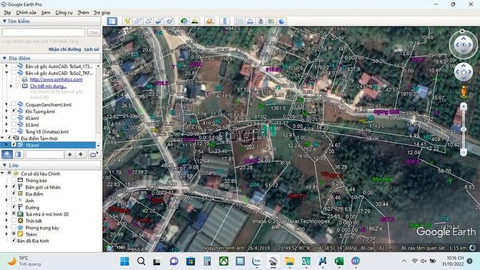Open File Explorer from the taskbar
Viewport: 480px width, 270px height.
coord(289,261)
